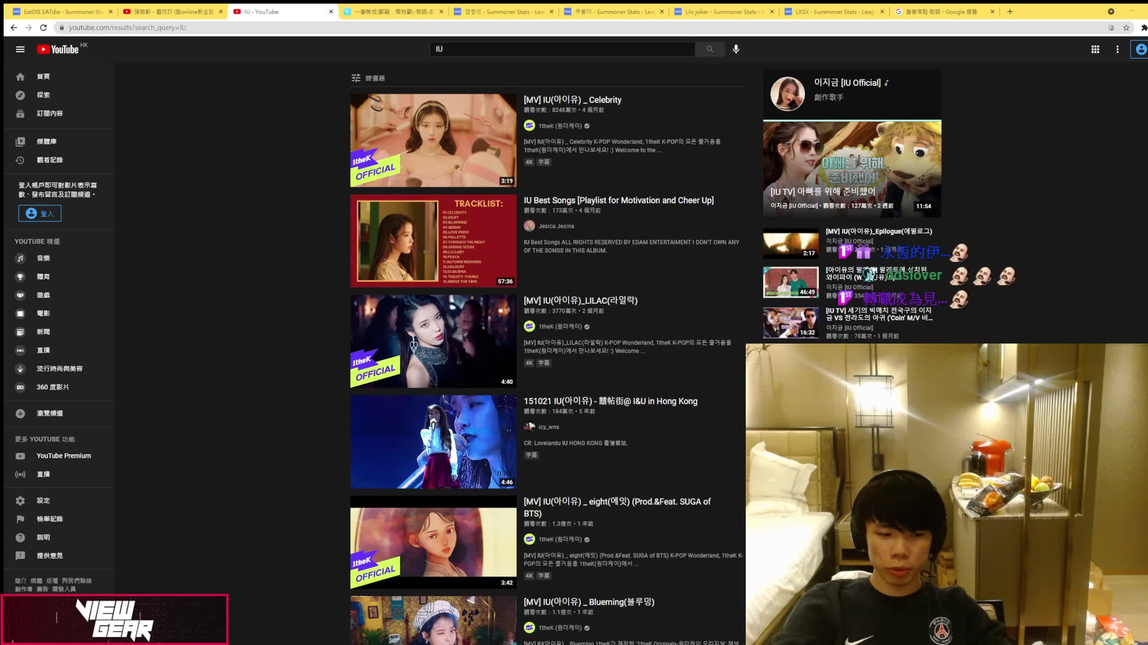Open IU Celebrity MV thumbnail

click(x=433, y=140)
